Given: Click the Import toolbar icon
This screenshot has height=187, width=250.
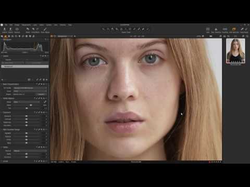Looking at the screenshot, I should (x=5, y=29).
